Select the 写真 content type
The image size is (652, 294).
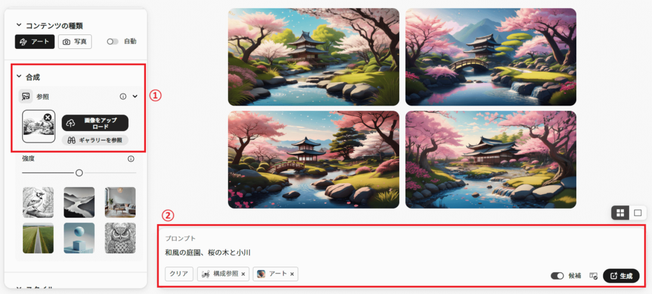[x=75, y=41]
